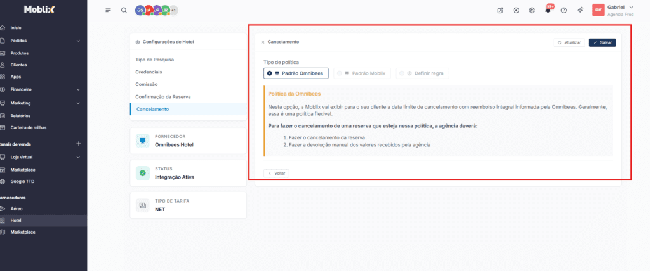Click the circled plus icon in top bar
Screen dimensions: 650x271
pyautogui.click(x=516, y=10)
